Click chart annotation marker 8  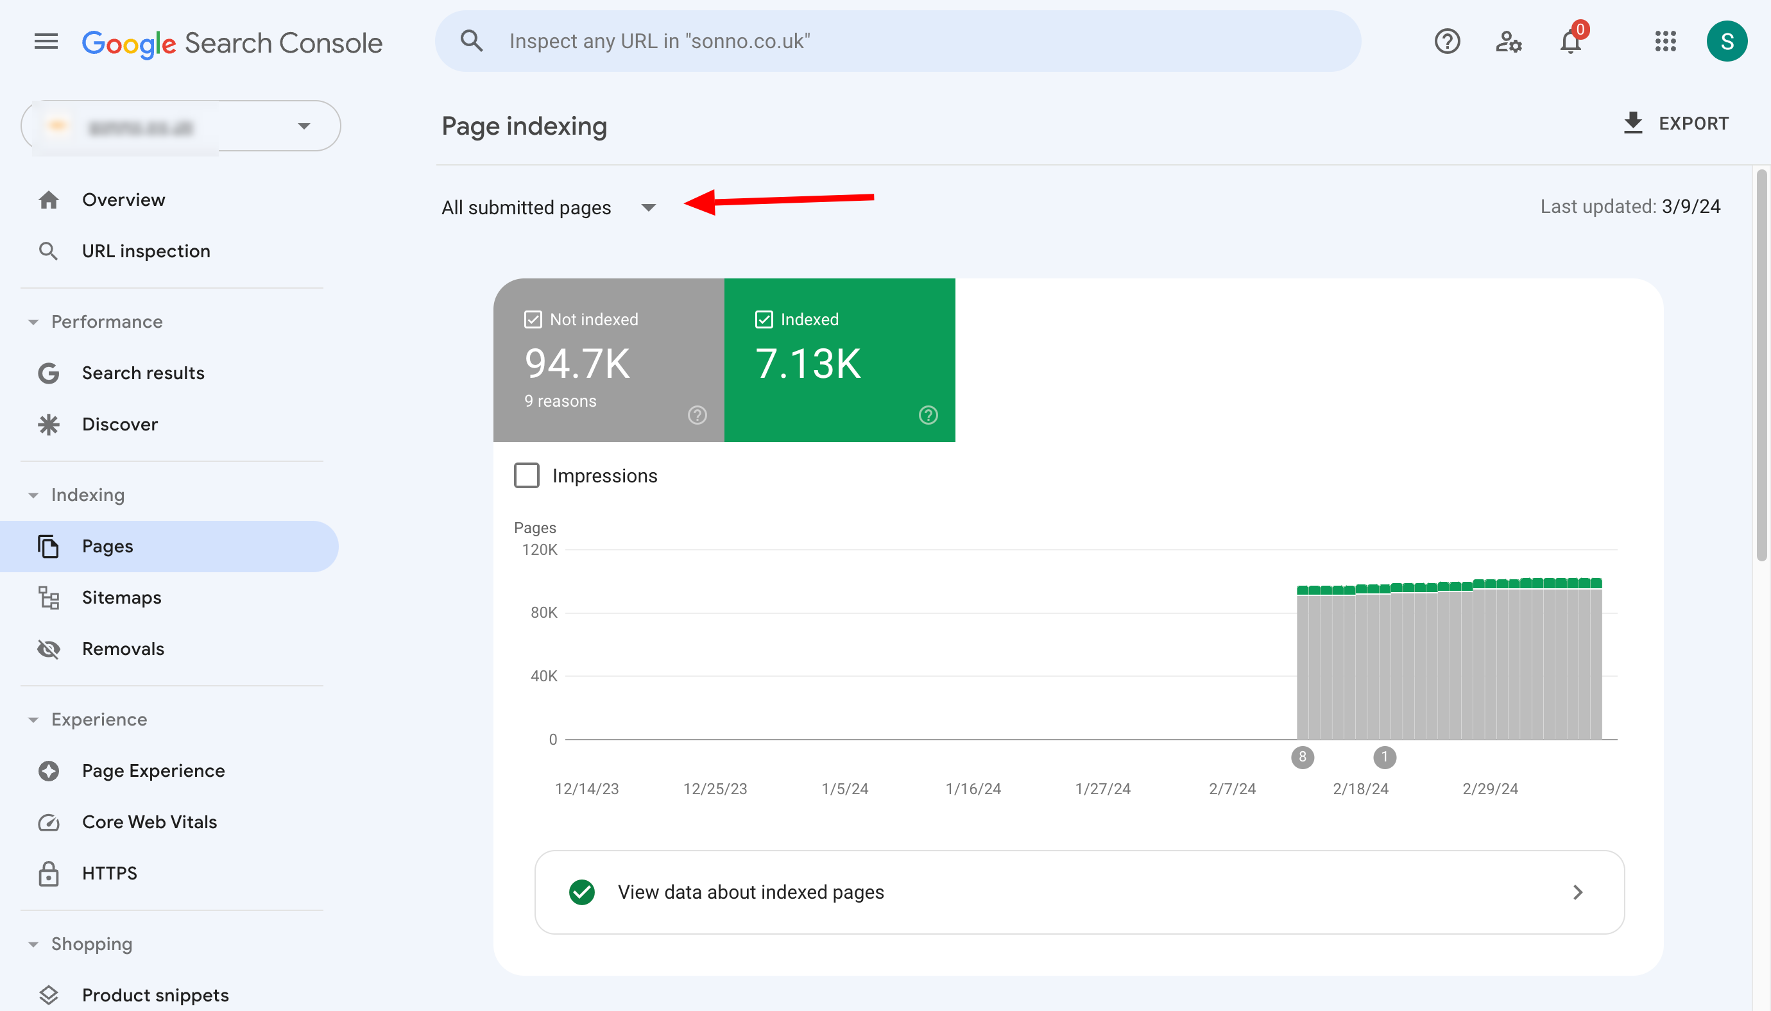[1302, 757]
